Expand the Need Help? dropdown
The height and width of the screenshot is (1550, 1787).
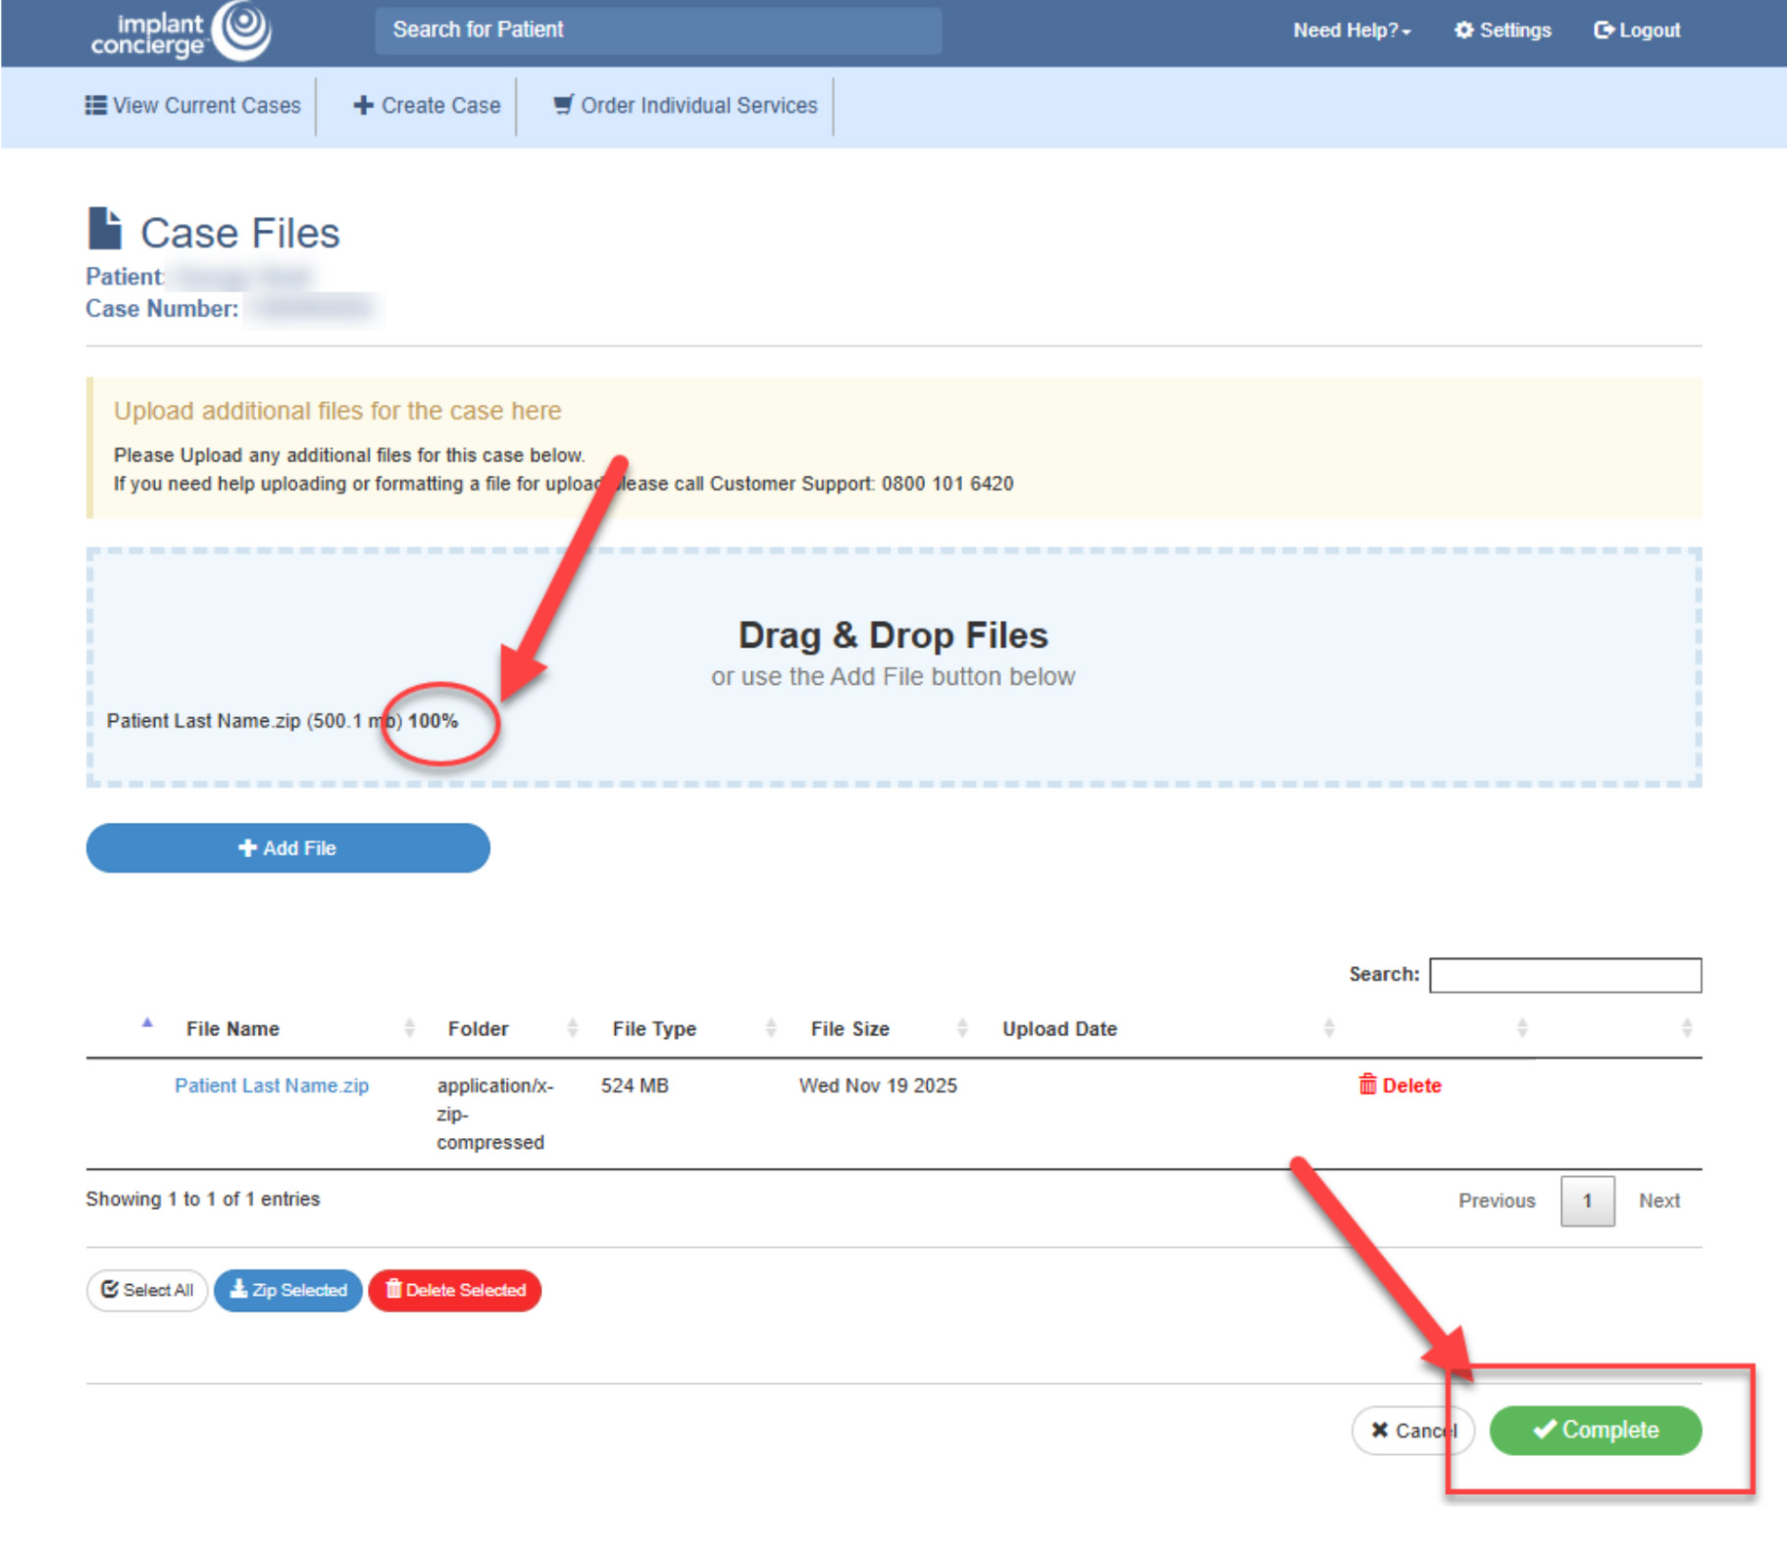(1351, 30)
